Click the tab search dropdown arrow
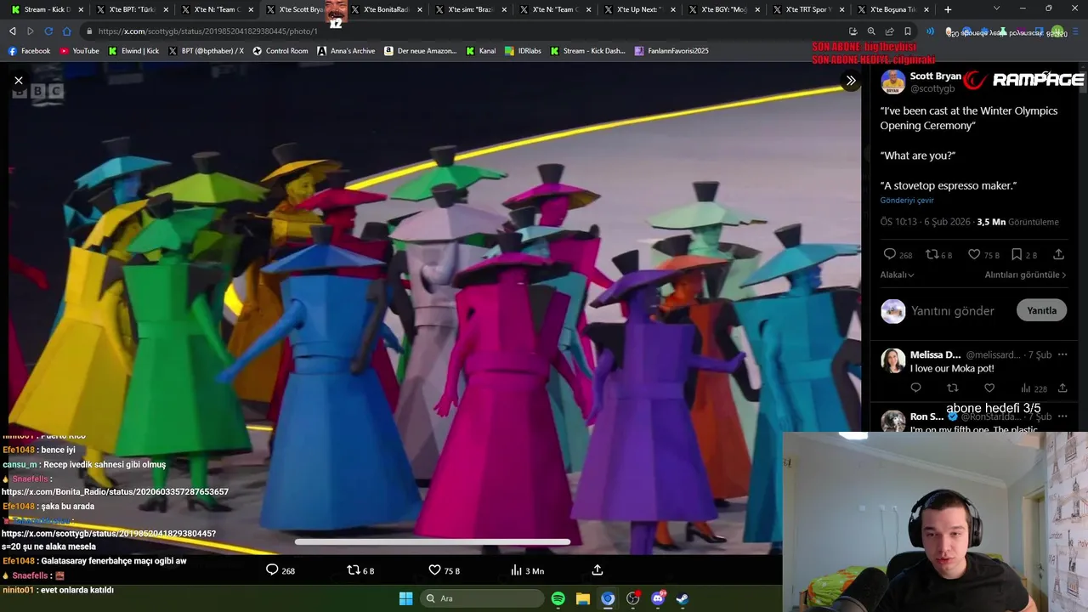Screen dimensions: 1088x612 click(x=997, y=8)
